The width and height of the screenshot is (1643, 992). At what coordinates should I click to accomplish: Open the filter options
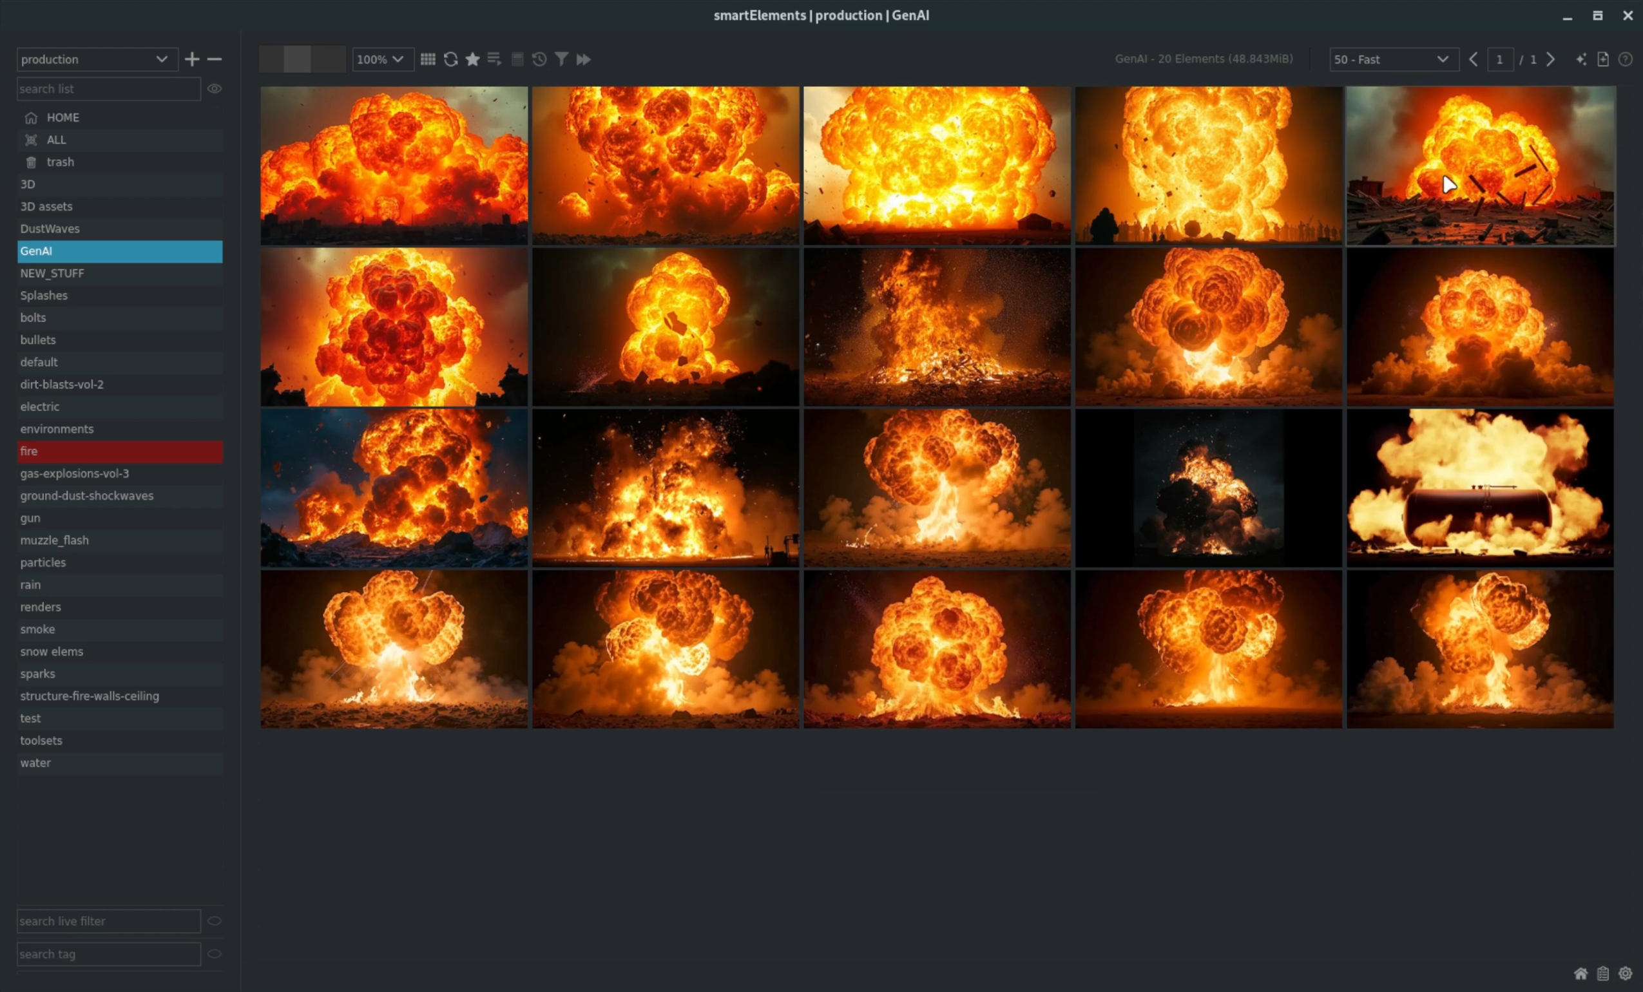point(561,59)
